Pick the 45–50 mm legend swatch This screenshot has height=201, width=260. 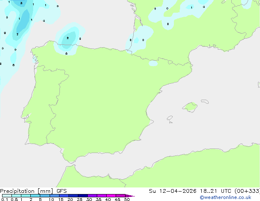pos(121,196)
